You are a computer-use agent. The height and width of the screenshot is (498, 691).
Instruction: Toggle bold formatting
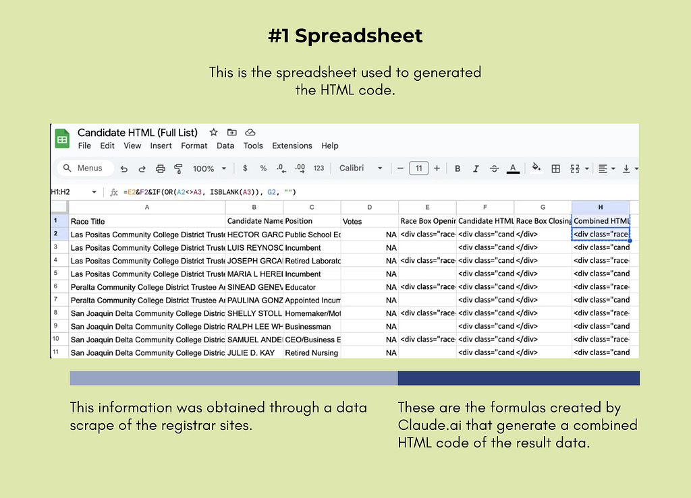[458, 168]
